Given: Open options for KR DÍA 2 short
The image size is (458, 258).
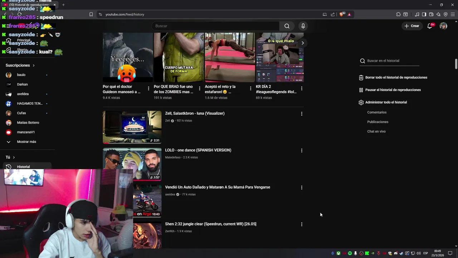Looking at the screenshot, I should pos(302,88).
